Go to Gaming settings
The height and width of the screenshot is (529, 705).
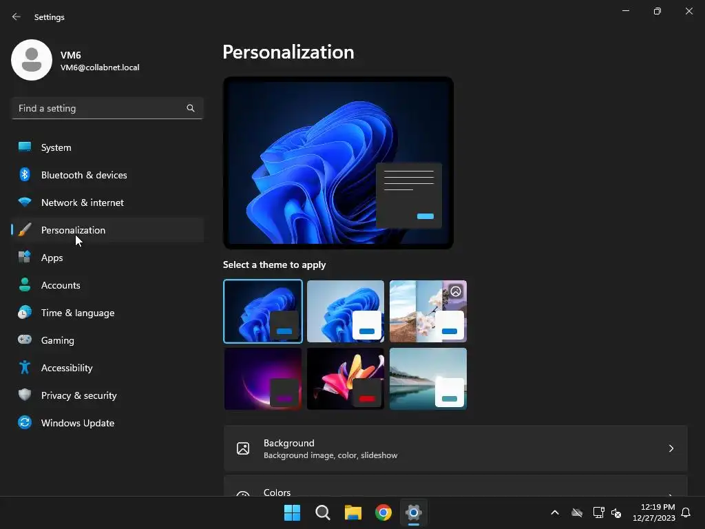(107, 340)
